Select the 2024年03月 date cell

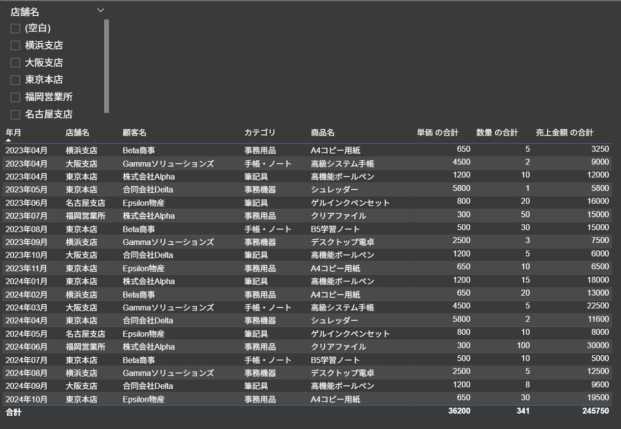click(x=26, y=308)
